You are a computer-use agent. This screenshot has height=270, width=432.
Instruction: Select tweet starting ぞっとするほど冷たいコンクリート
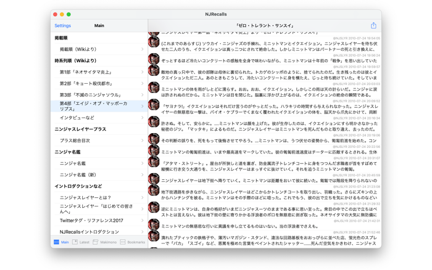pyautogui.click(x=265, y=59)
